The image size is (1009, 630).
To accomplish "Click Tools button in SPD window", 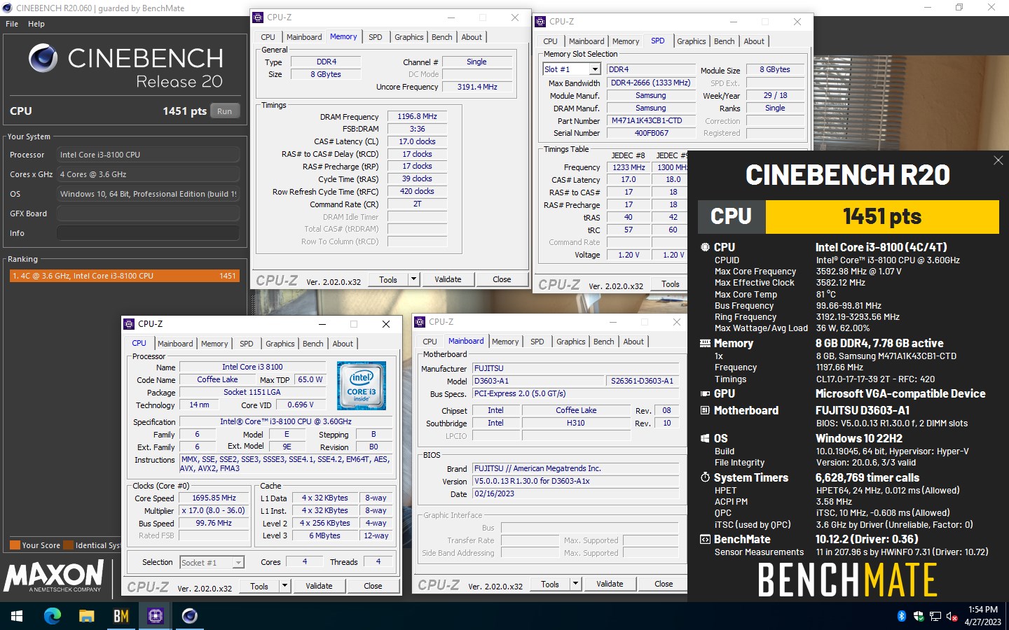I will 670,283.
